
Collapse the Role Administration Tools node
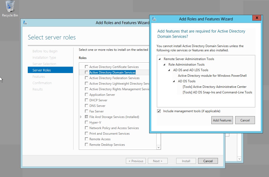click(164, 65)
